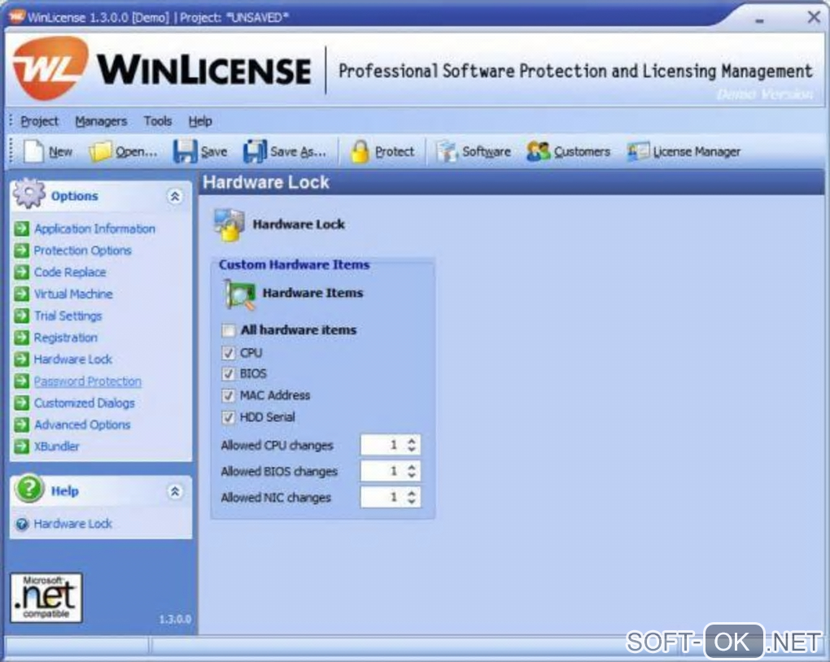830x662 pixels.
Task: Decrease Allowed NIC changes with down arrow
Action: [x=412, y=502]
